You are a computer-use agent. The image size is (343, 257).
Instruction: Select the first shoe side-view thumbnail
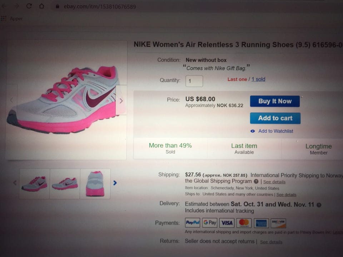(x=34, y=183)
